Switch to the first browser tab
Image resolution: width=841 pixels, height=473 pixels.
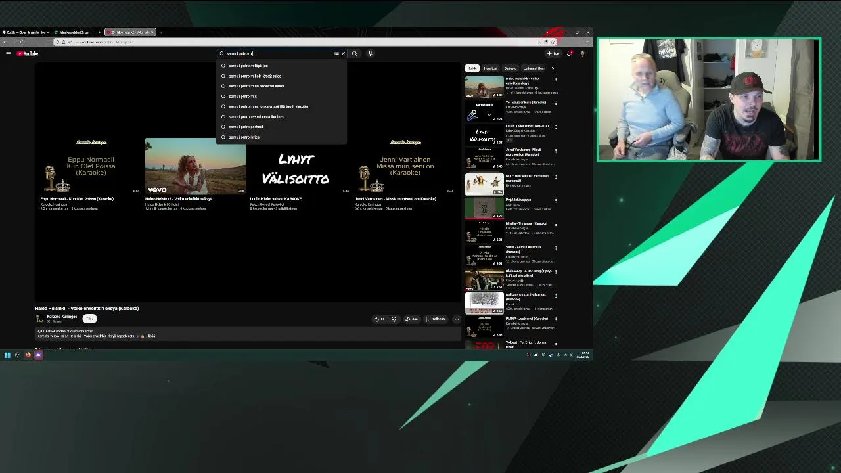tap(25, 32)
